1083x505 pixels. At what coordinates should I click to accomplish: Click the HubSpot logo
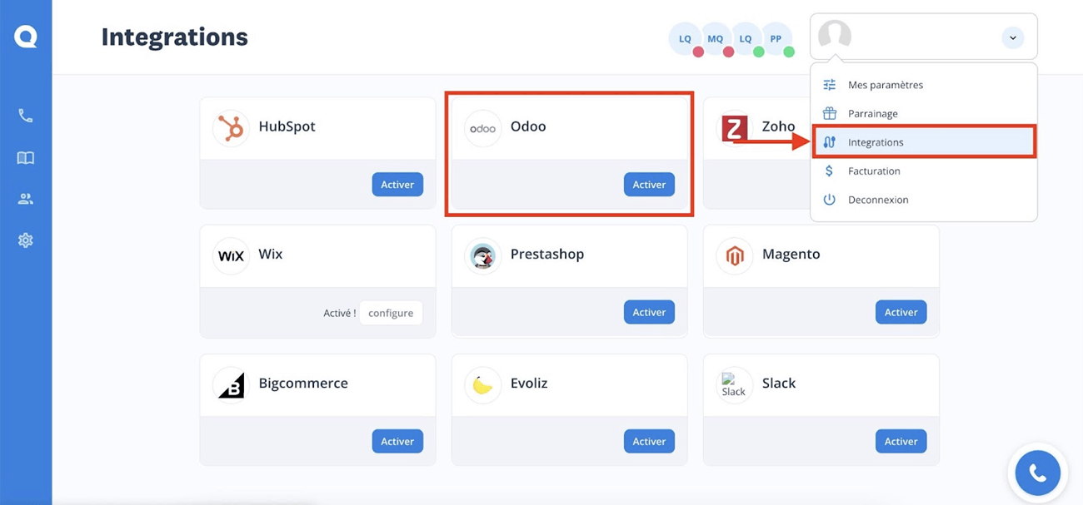tap(231, 128)
